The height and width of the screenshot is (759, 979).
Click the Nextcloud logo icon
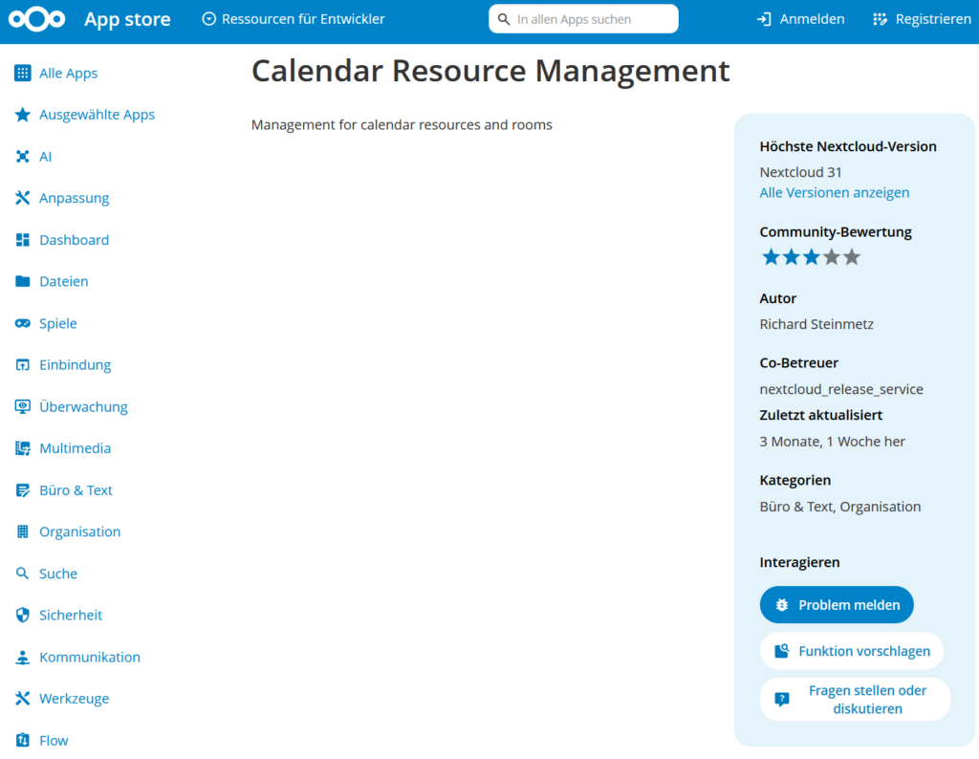[37, 19]
